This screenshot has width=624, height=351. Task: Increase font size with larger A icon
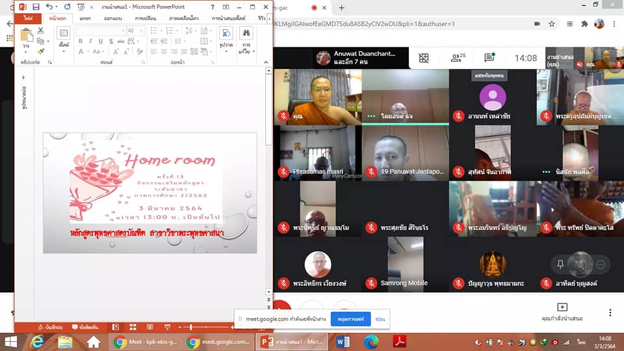116,52
